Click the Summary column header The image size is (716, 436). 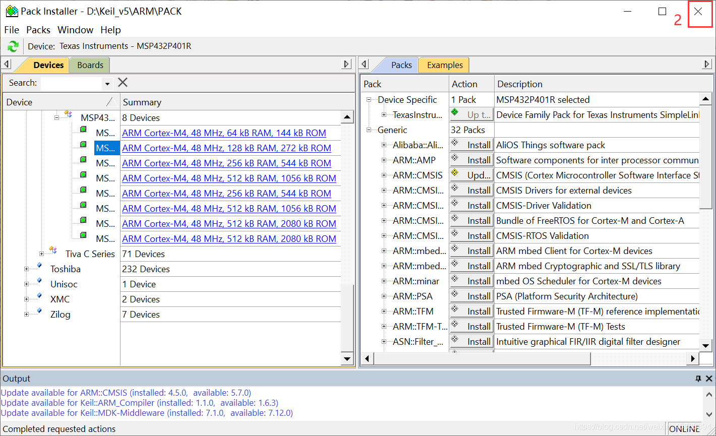click(x=237, y=102)
